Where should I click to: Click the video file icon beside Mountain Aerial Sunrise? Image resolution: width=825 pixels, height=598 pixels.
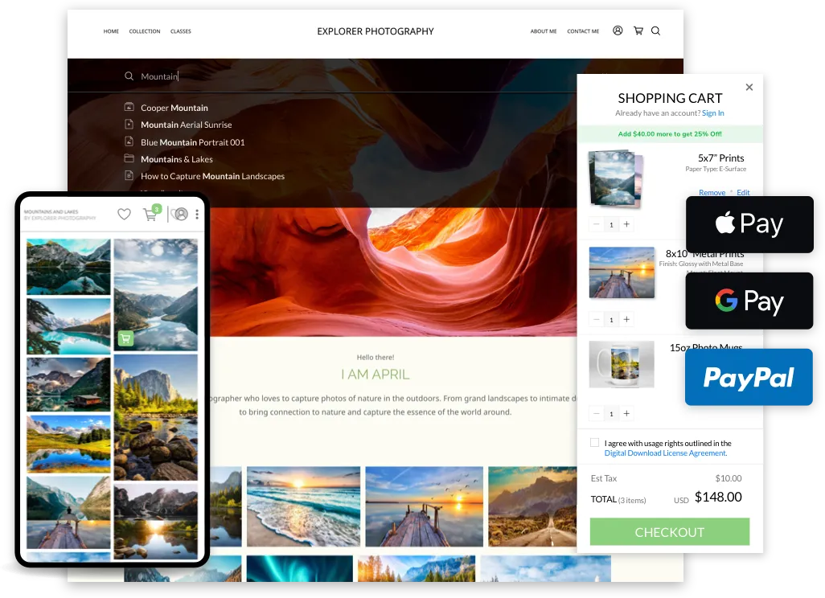[129, 124]
